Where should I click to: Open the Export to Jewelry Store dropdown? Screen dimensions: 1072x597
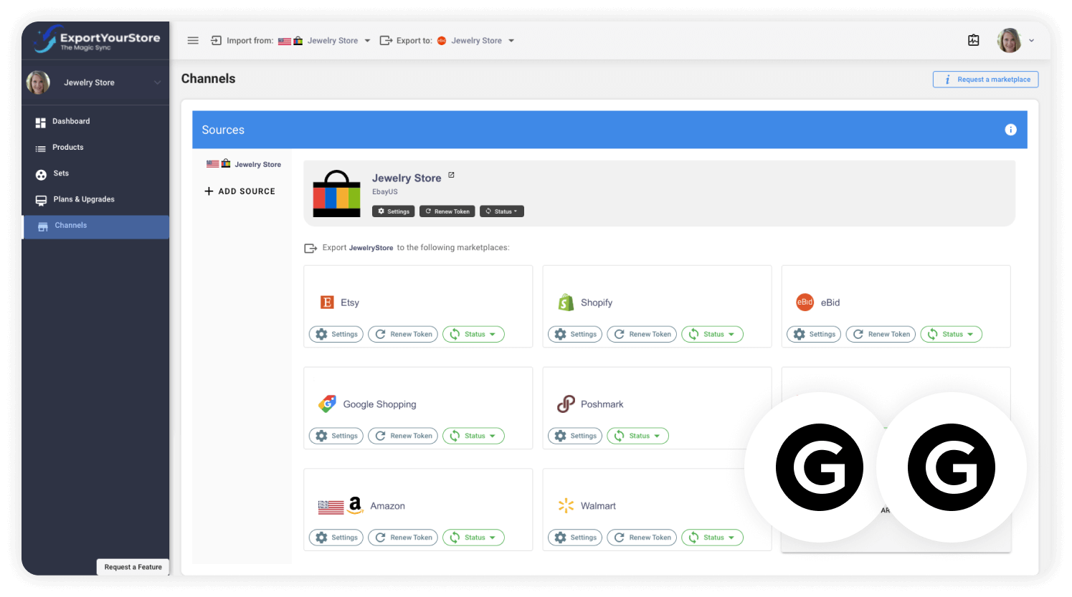click(x=476, y=41)
